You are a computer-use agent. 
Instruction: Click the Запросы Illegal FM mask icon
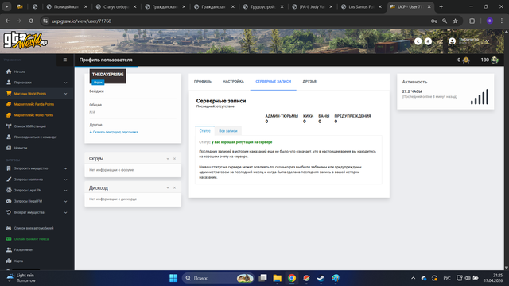[9, 201]
